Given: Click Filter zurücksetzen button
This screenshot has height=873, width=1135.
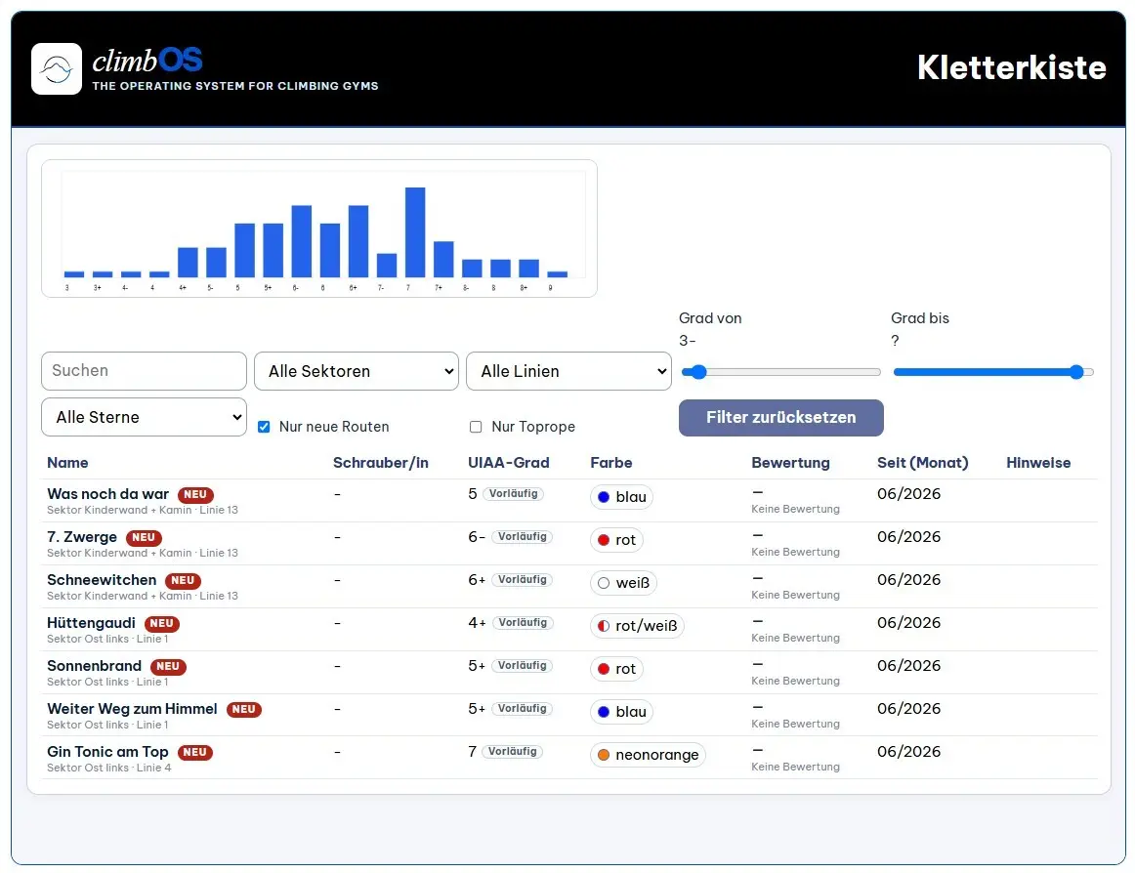Looking at the screenshot, I should 781,418.
